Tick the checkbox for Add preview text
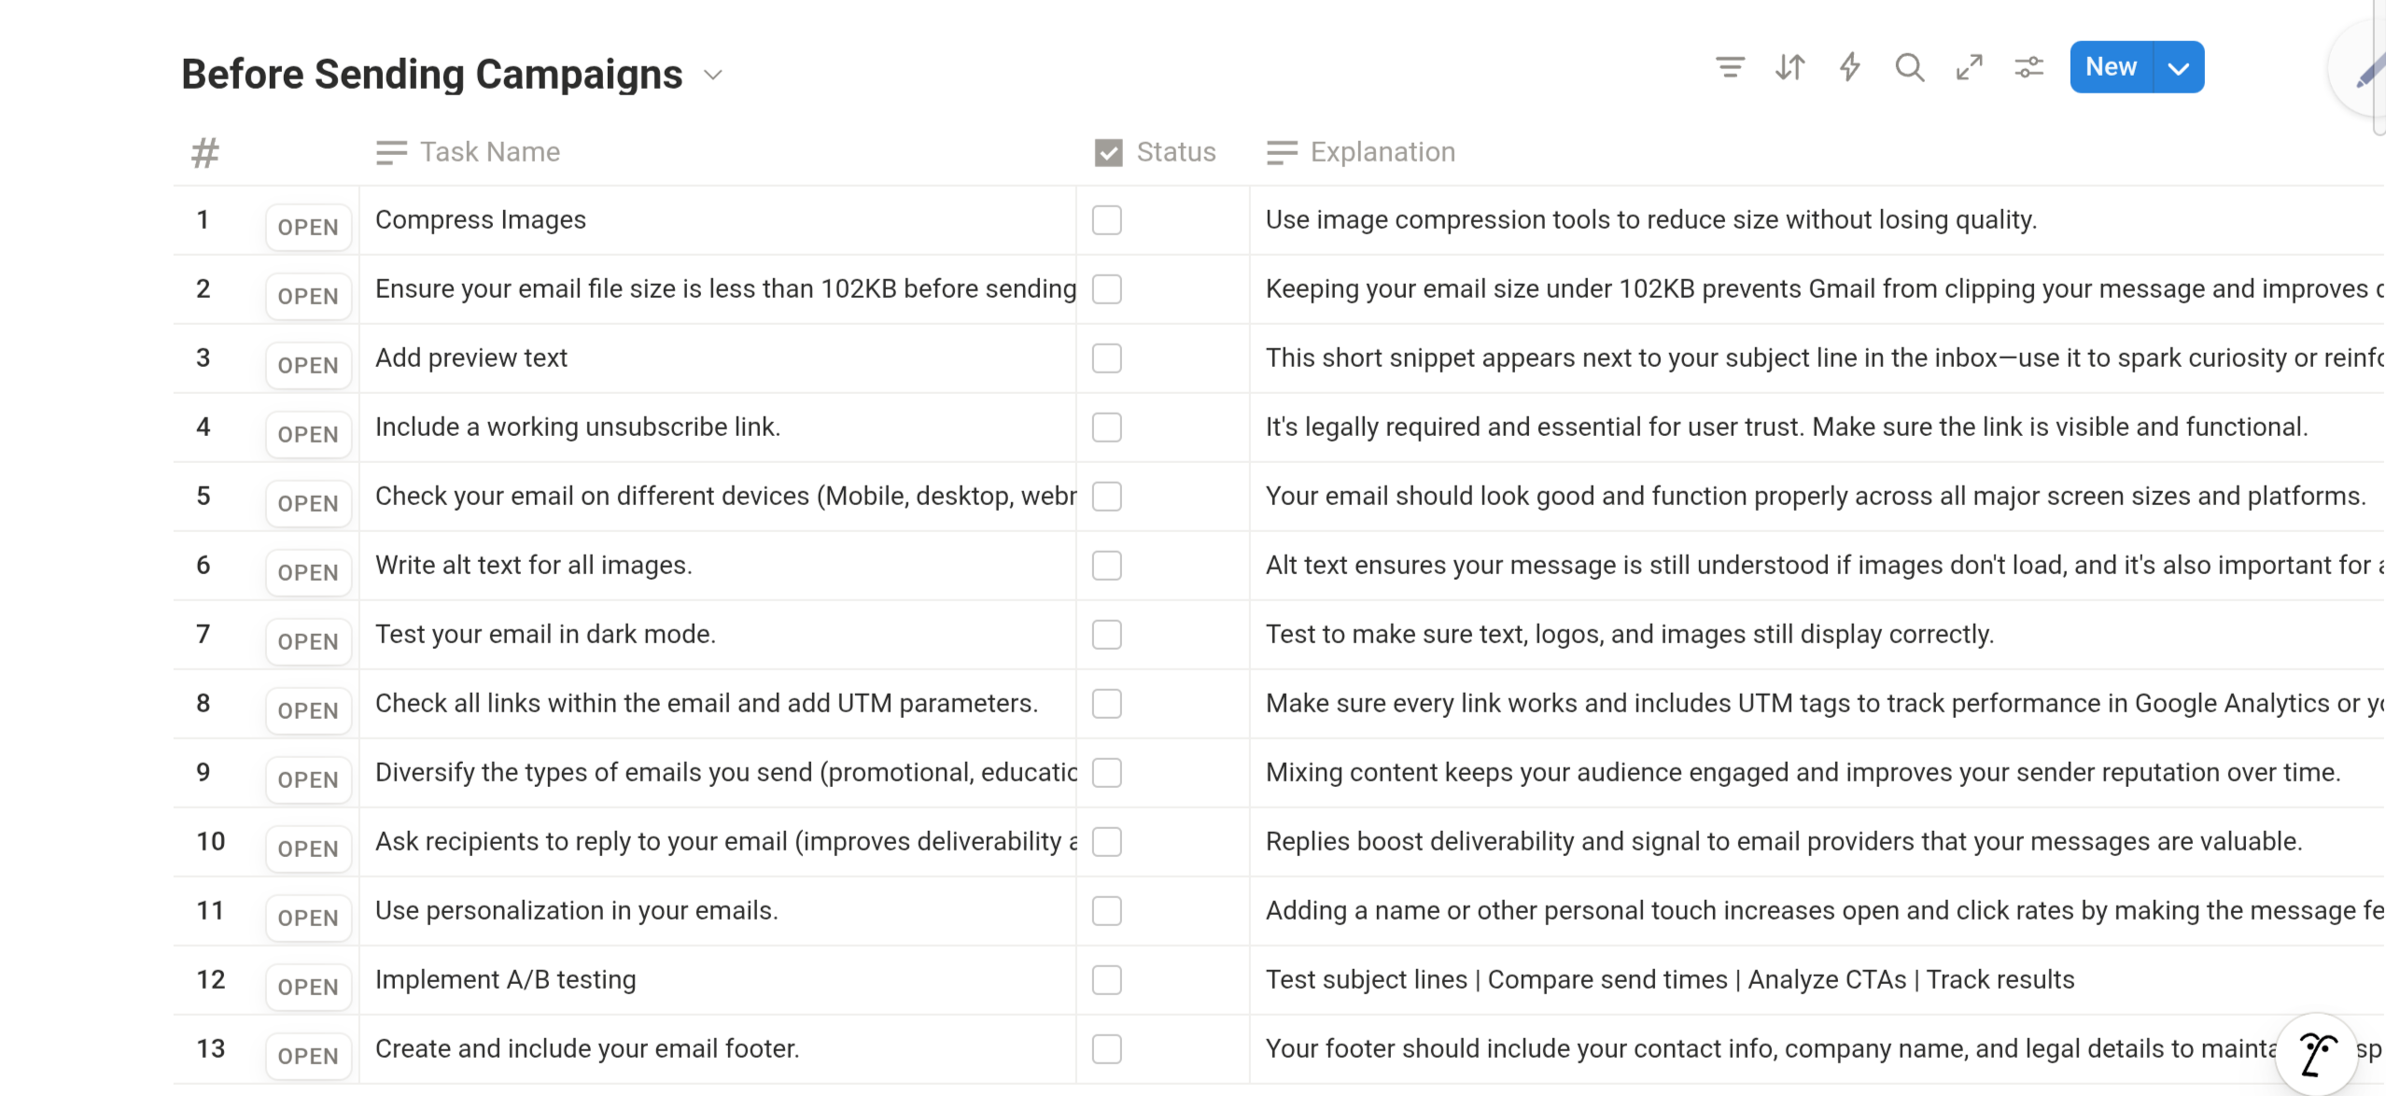The image size is (2386, 1096). pos(1106,358)
